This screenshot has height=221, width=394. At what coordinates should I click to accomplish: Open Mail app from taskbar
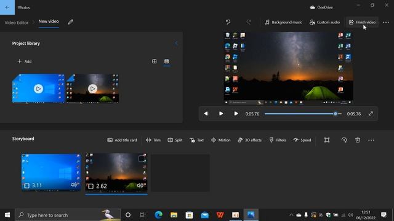pyautogui.click(x=205, y=215)
